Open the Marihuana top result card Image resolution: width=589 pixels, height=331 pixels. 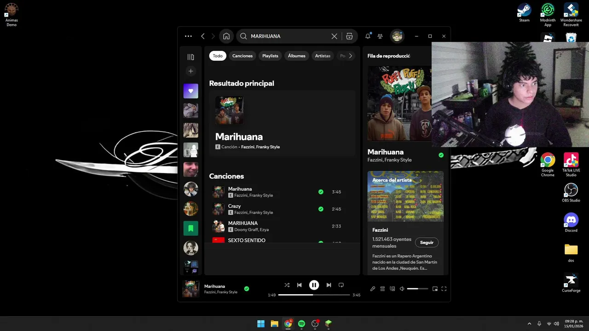point(282,124)
